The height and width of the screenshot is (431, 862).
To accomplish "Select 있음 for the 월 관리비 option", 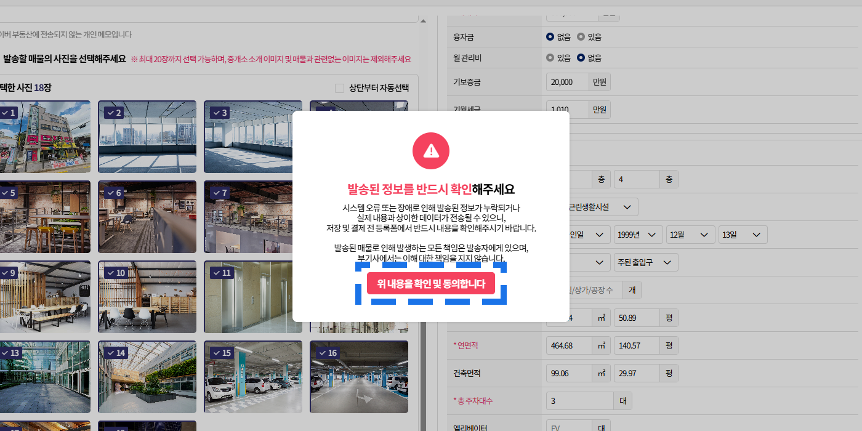I will pos(550,58).
